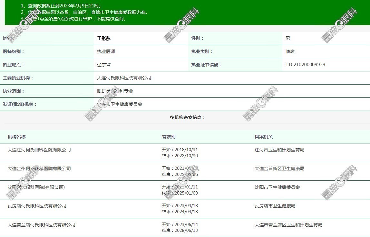Viewport: 370px width, 237px height.
Task: Click the 发证(批准)机关 label
Action: (20, 104)
